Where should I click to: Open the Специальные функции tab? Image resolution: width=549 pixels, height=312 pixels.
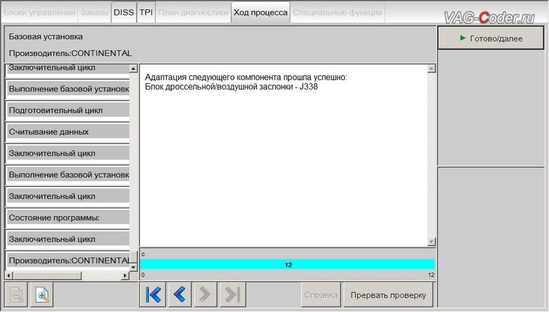(x=338, y=13)
